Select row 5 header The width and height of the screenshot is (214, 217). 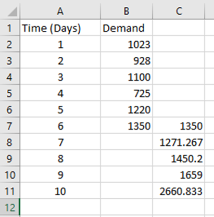[10, 93]
